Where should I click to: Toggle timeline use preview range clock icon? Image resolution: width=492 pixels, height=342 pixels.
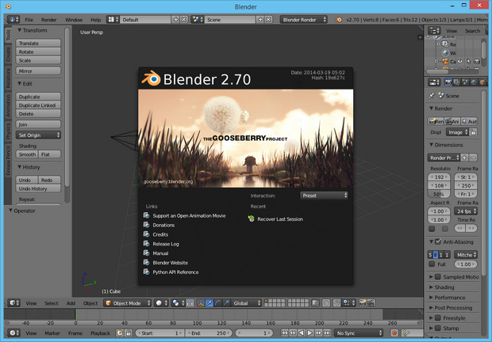120,333
